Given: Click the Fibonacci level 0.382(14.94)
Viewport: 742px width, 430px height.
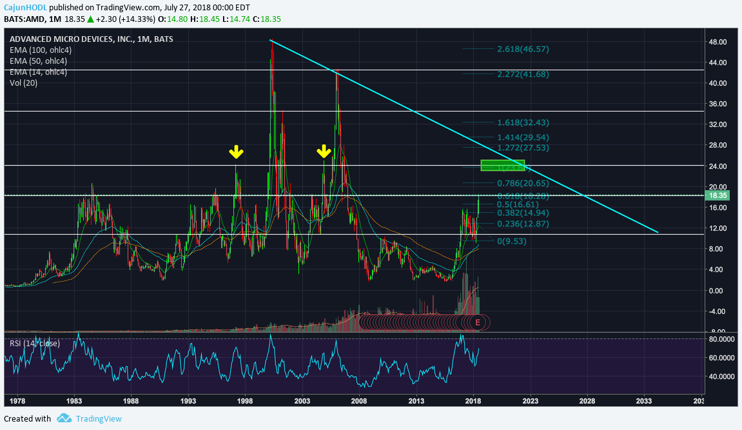Looking at the screenshot, I should [x=523, y=213].
